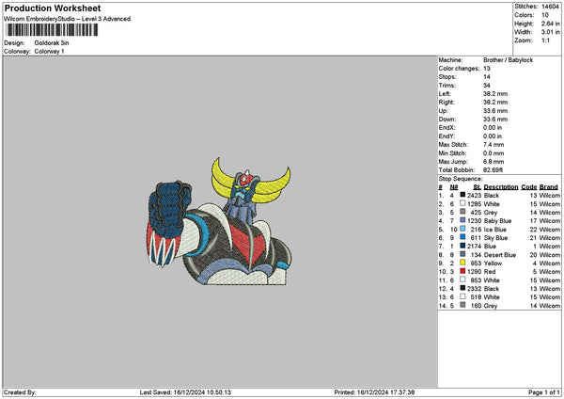The height and width of the screenshot is (399, 564).
Task: Click the Production Worksheet title
Action: point(53,8)
